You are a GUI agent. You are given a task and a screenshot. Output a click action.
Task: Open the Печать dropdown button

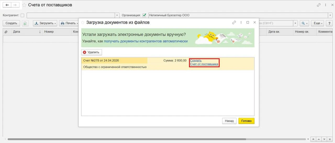pos(69,23)
